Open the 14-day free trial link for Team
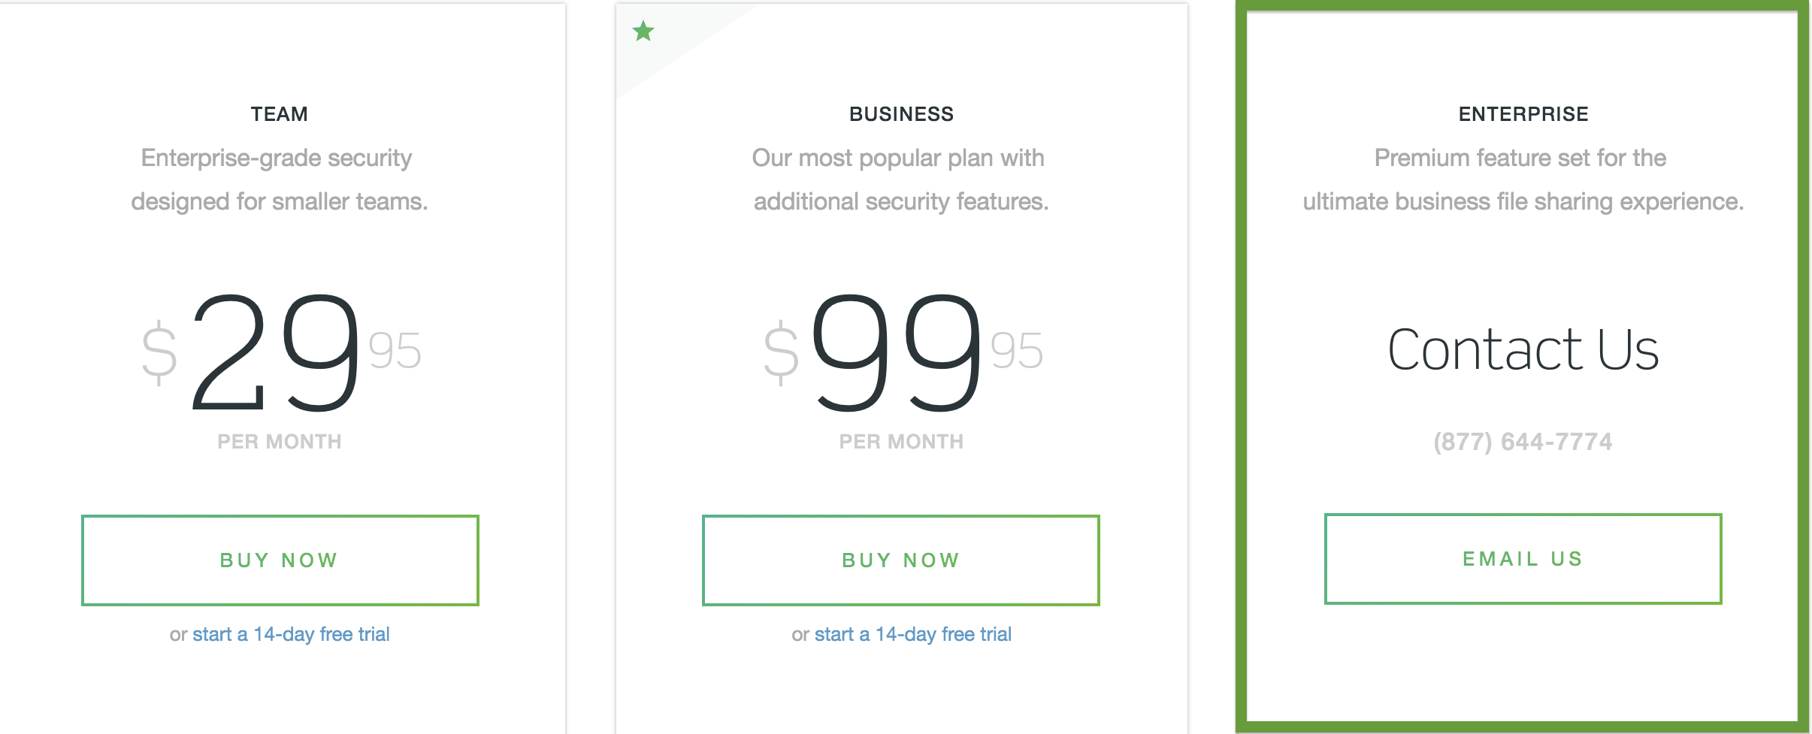 click(291, 634)
